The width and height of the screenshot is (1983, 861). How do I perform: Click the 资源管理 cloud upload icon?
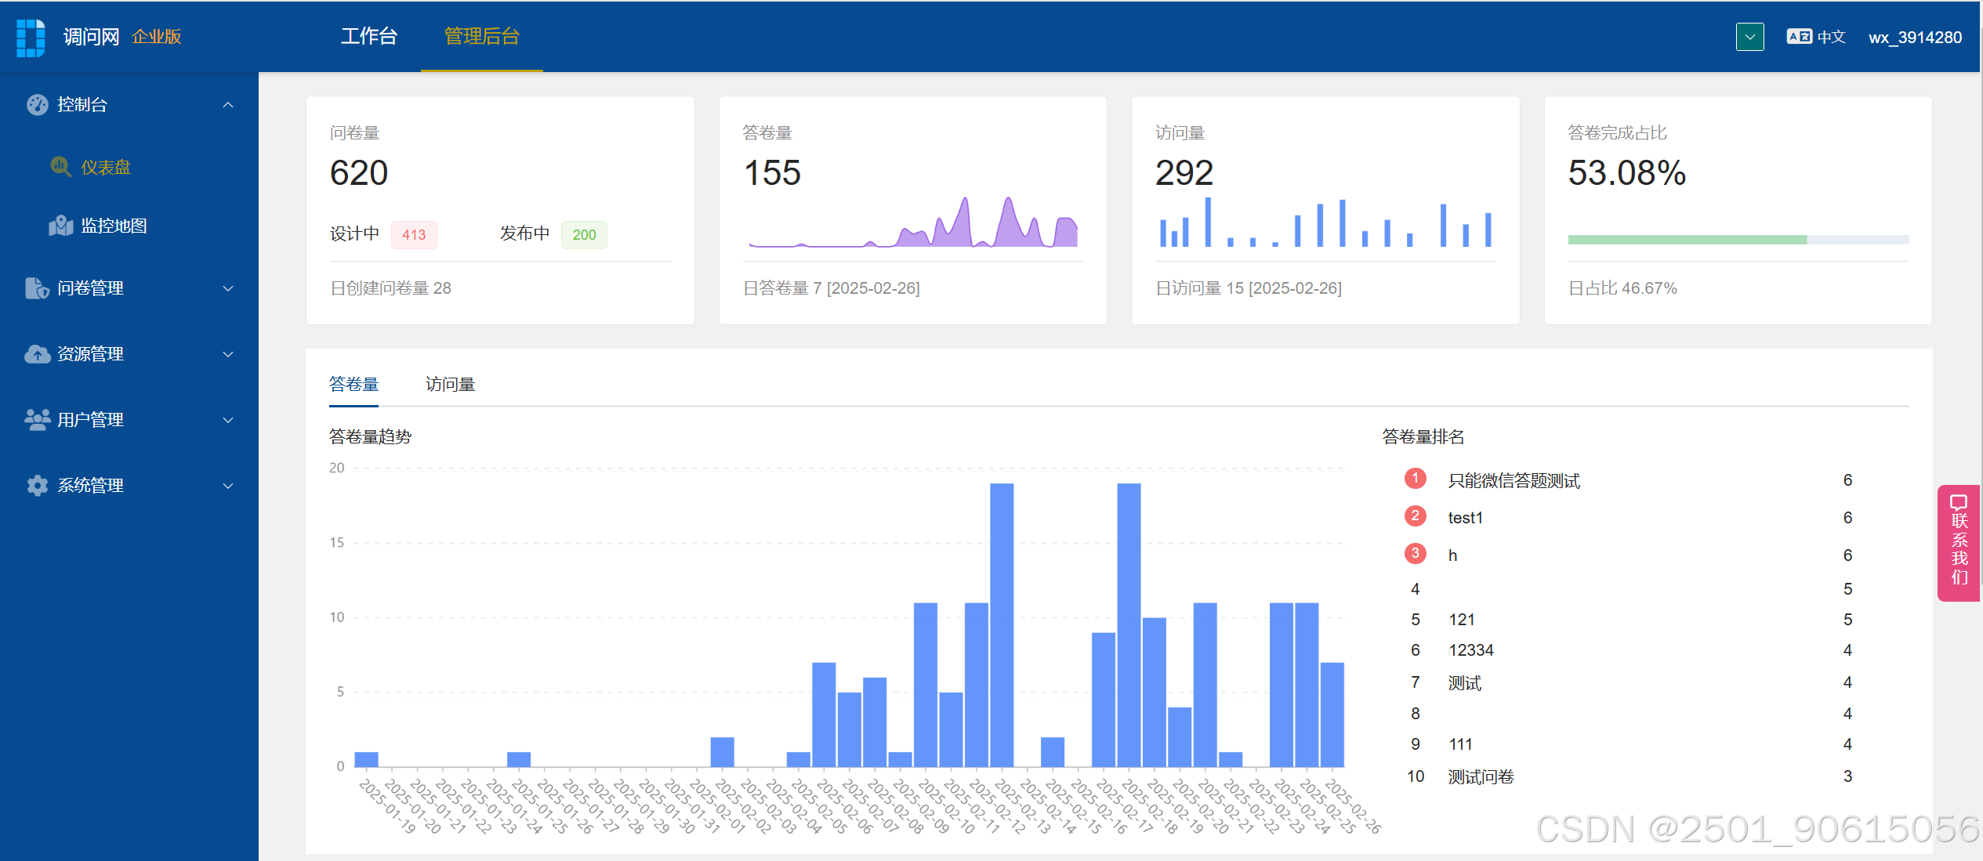coord(37,354)
